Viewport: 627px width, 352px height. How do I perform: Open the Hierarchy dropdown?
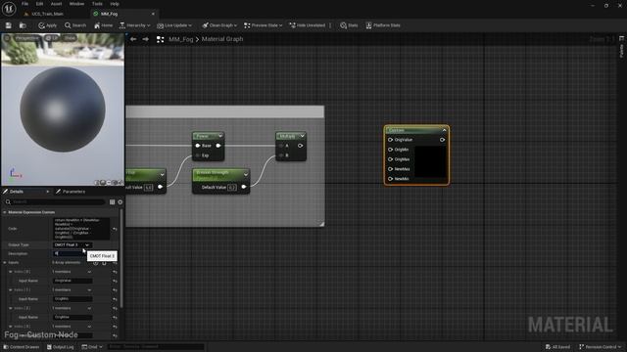[135, 25]
